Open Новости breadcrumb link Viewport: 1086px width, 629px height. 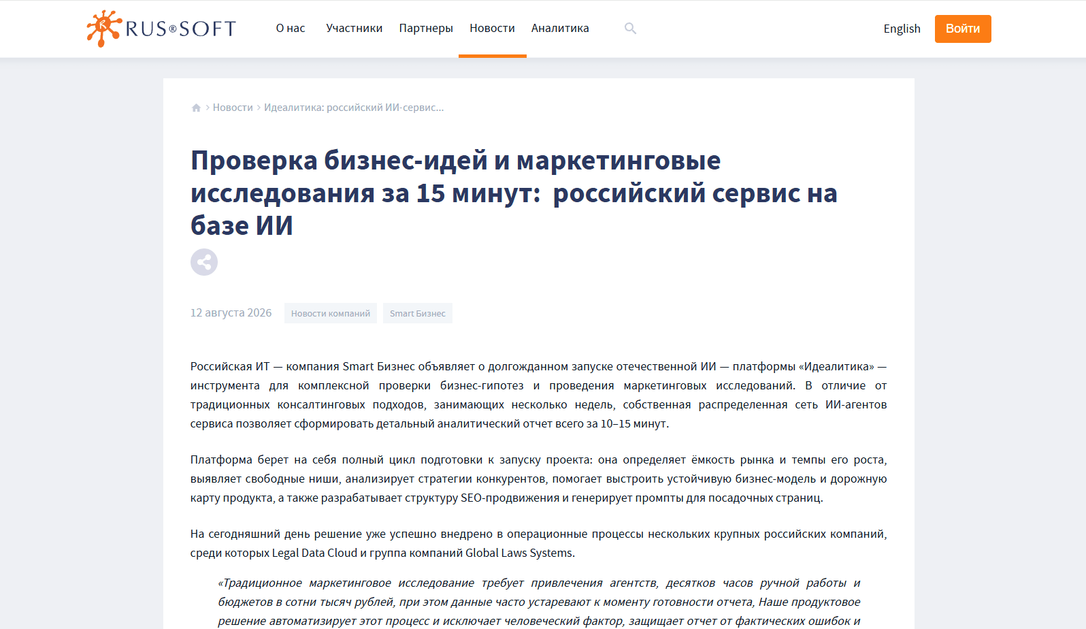coord(233,108)
